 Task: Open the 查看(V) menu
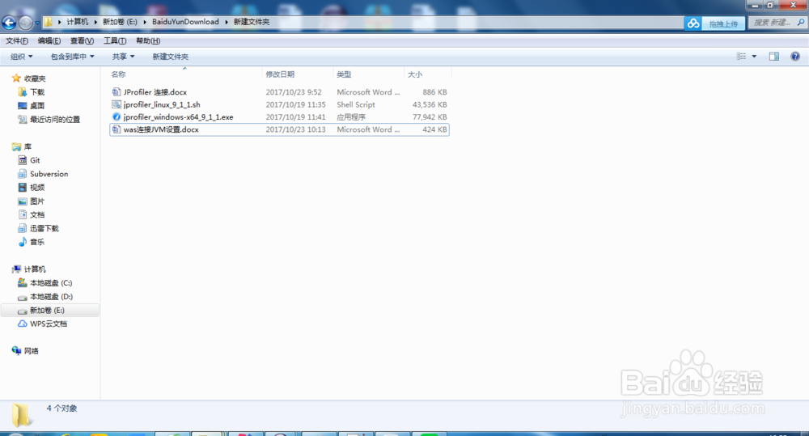[x=82, y=40]
